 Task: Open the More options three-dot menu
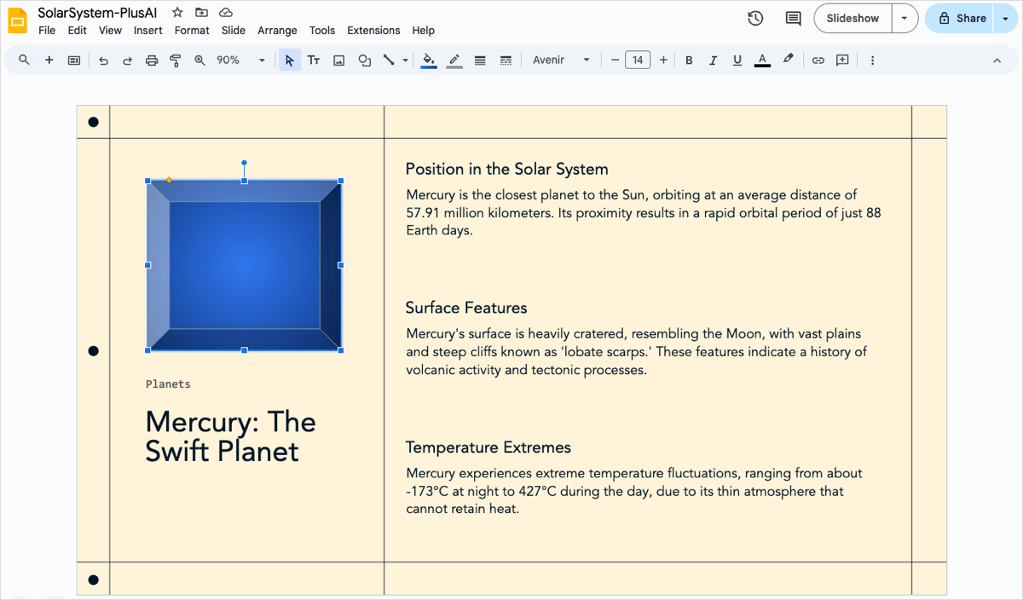(872, 61)
